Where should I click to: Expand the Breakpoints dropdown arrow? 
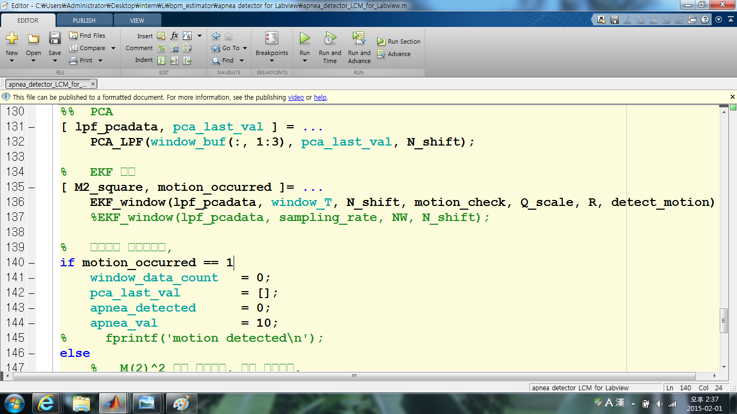(x=271, y=60)
